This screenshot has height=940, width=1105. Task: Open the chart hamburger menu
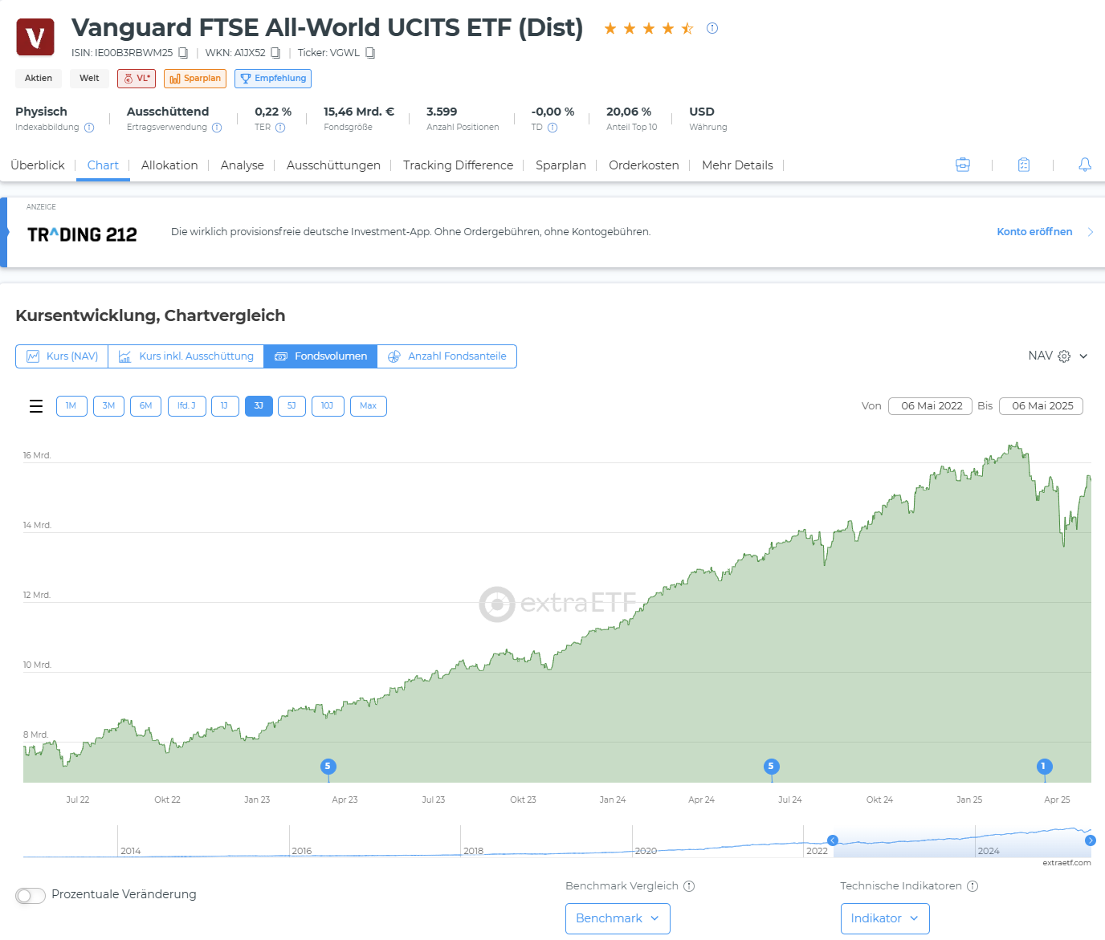pyautogui.click(x=36, y=406)
